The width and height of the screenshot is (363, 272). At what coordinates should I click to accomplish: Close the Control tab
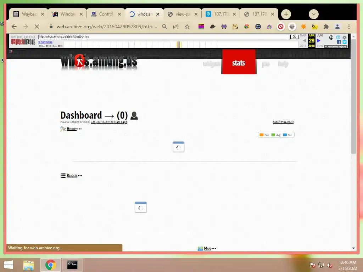point(119,14)
